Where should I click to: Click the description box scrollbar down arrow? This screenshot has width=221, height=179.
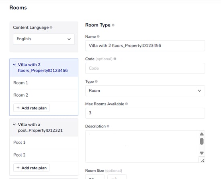202,153
